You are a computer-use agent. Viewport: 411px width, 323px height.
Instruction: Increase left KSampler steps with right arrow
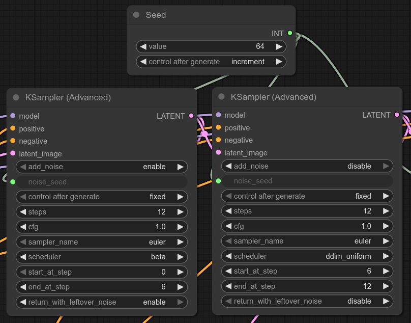[x=181, y=212]
